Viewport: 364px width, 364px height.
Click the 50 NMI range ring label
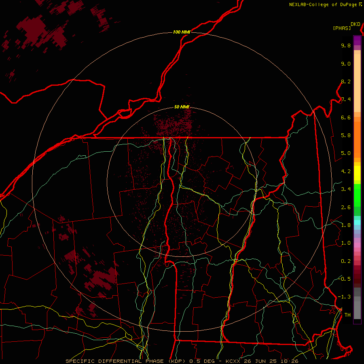coord(182,107)
